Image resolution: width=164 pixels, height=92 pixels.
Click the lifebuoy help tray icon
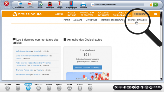(151, 87)
